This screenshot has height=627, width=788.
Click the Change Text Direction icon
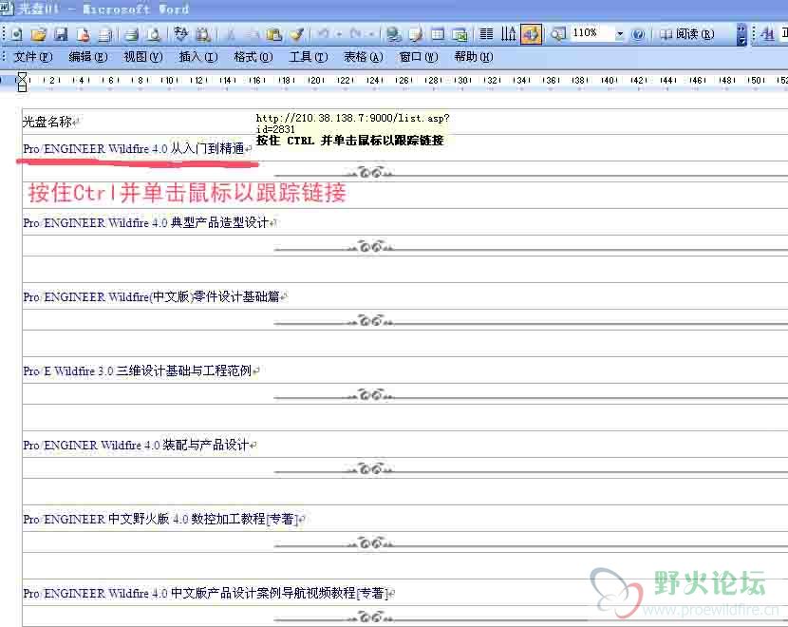pyautogui.click(x=508, y=34)
